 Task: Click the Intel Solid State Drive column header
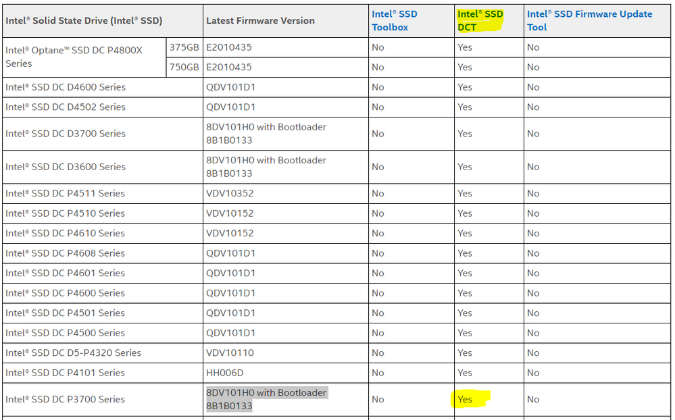click(x=84, y=21)
